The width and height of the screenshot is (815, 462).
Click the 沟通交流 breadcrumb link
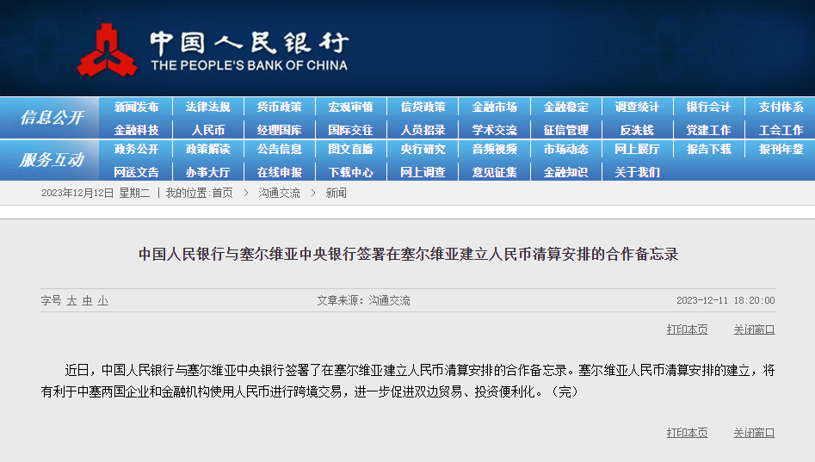tap(279, 194)
